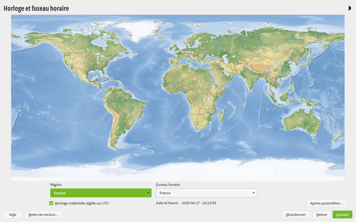The width and height of the screenshot is (356, 222).
Task: Click Madagascar island on the map
Action: [222, 115]
